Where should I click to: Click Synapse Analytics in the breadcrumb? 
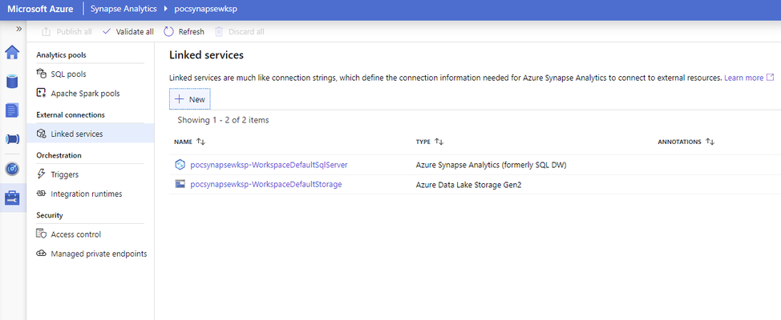(x=123, y=9)
